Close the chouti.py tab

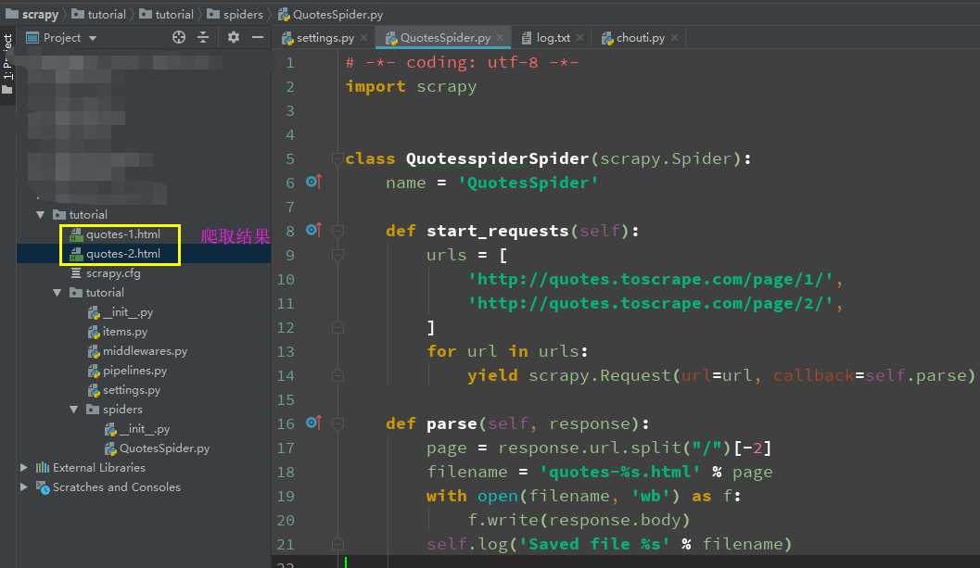coord(674,38)
